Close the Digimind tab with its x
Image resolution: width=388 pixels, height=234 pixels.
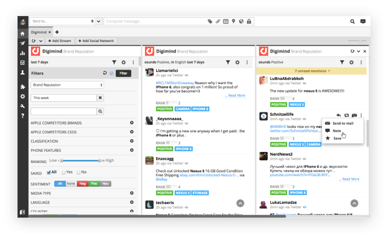(50, 32)
